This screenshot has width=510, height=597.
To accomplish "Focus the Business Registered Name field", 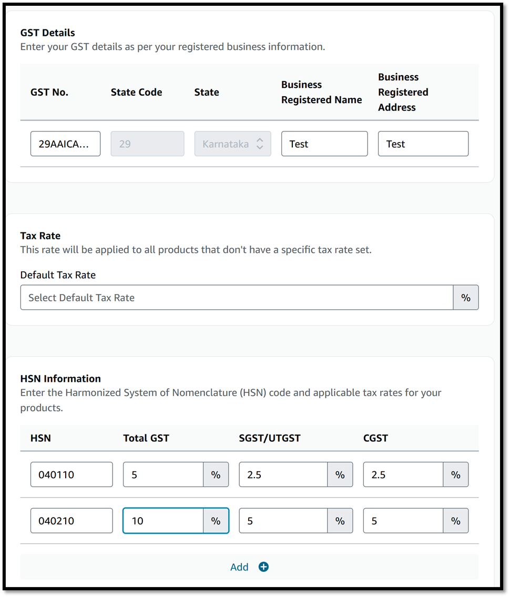I will coord(324,144).
